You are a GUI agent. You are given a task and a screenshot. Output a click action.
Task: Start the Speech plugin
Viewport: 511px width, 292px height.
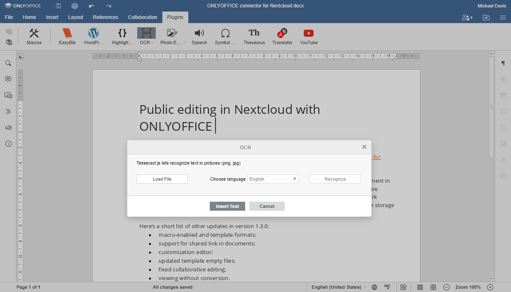(x=199, y=37)
